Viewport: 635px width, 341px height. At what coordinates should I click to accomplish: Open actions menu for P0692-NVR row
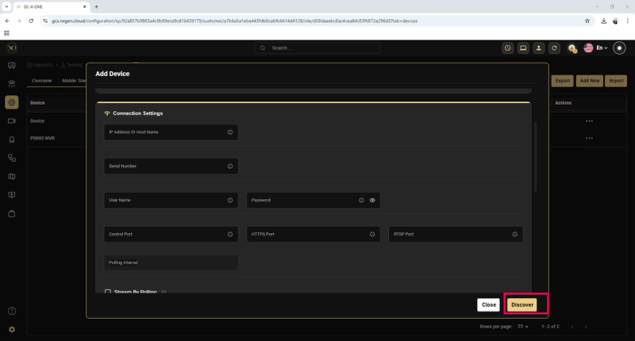(589, 138)
